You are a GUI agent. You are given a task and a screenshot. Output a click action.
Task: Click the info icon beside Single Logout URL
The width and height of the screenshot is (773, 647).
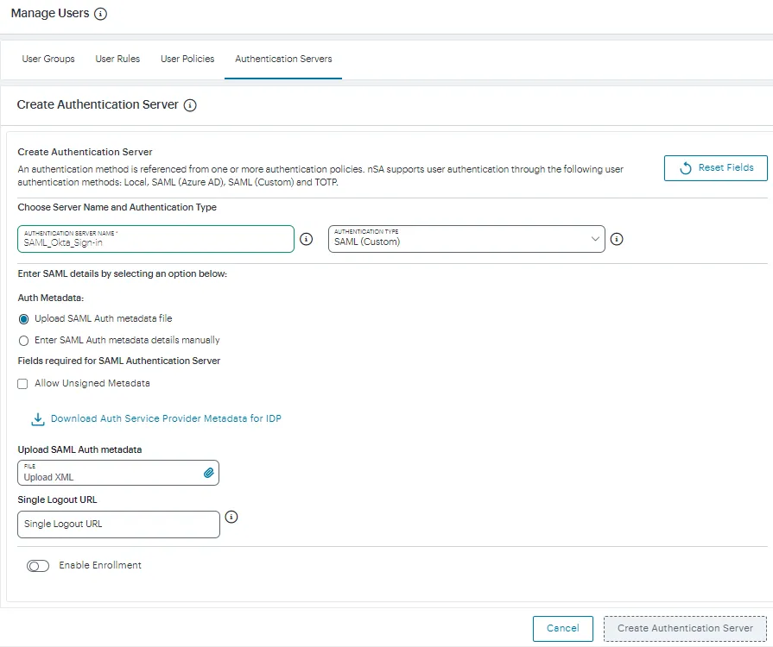231,517
